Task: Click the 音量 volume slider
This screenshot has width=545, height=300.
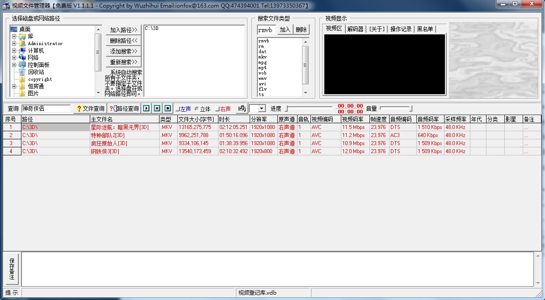Action: (x=396, y=108)
